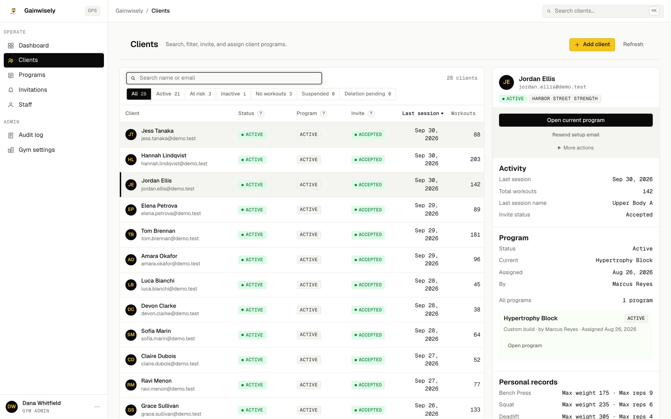Click the search icon in the top search box
The image size is (671, 419).
(x=549, y=11)
